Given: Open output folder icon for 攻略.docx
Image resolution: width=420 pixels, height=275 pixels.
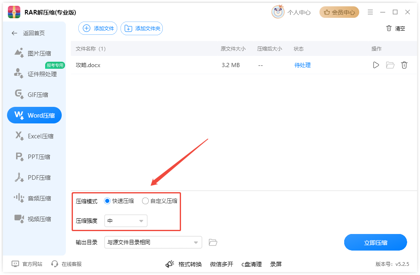Looking at the screenshot, I should [390, 65].
